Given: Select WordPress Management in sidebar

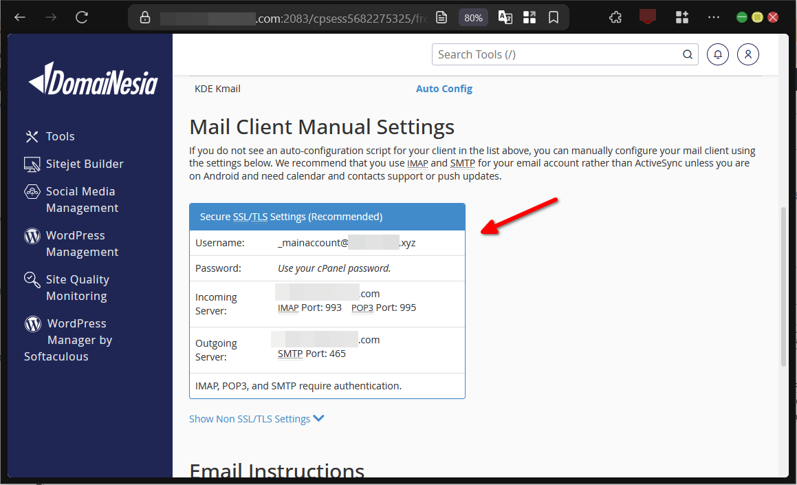Looking at the screenshot, I should tap(32, 235).
